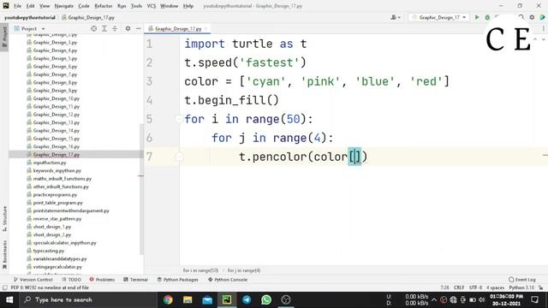The image size is (548, 308).
Task: Hide the Project tool window
Action: coord(139,28)
